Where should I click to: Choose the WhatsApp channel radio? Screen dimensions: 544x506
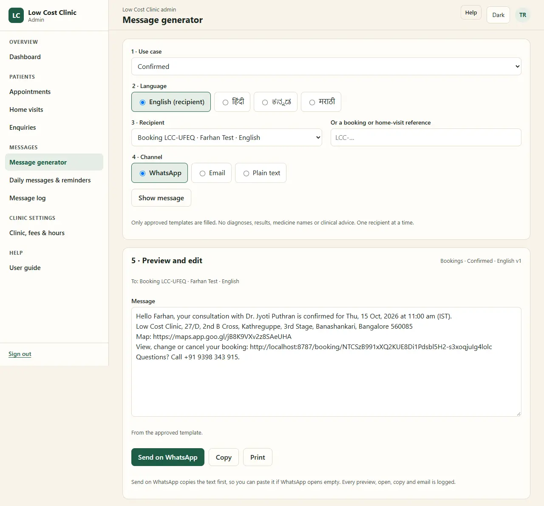pyautogui.click(x=159, y=173)
